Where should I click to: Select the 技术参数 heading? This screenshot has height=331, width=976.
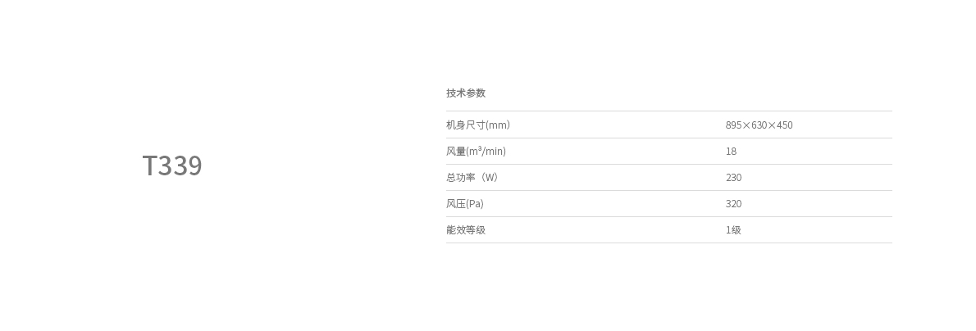pos(466,93)
